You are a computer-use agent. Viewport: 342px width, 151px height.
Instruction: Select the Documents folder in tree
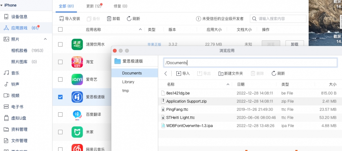(135, 73)
